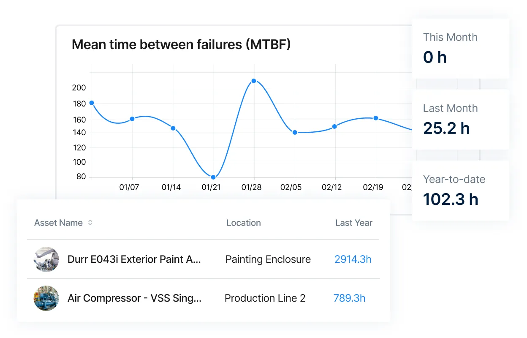Click the data point above 01/07
This screenshot has width=527, height=338.
(x=132, y=119)
